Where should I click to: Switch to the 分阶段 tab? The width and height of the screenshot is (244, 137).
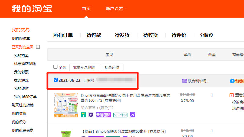click(206, 35)
